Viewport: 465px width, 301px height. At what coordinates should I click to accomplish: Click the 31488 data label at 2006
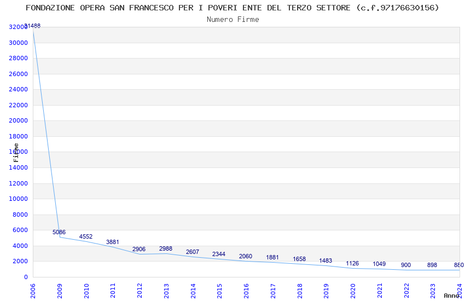point(32,26)
